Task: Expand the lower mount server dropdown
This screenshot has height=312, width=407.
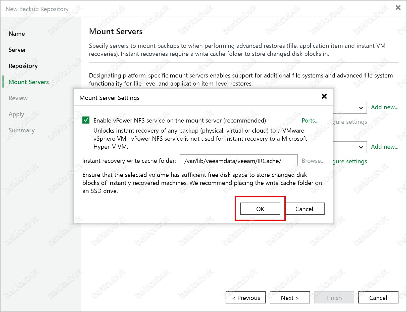Action: click(x=361, y=147)
